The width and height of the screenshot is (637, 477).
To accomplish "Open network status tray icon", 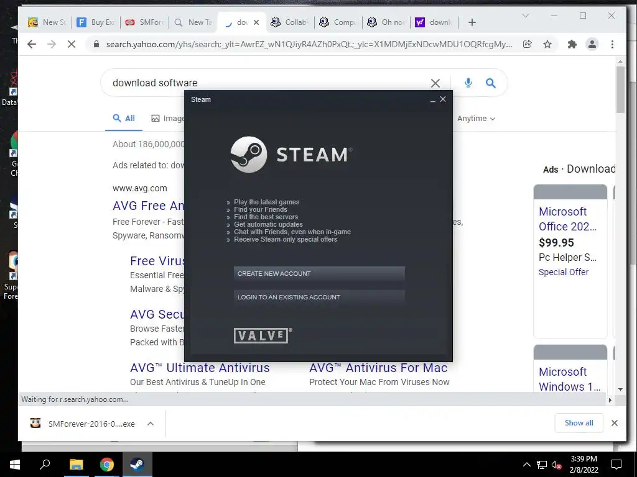I will pyautogui.click(x=542, y=465).
